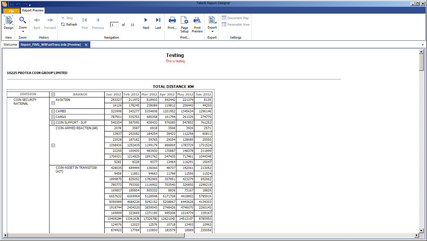Screen dimensions: 427x241
Task: Click the horizontal scrollbar thumb
Action: [96, 235]
